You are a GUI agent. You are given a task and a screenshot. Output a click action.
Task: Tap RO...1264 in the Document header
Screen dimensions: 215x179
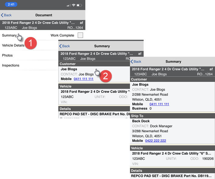point(75,28)
